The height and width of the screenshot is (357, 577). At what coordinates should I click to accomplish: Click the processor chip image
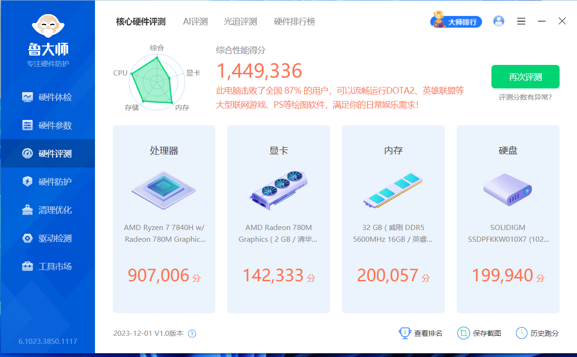tap(164, 190)
